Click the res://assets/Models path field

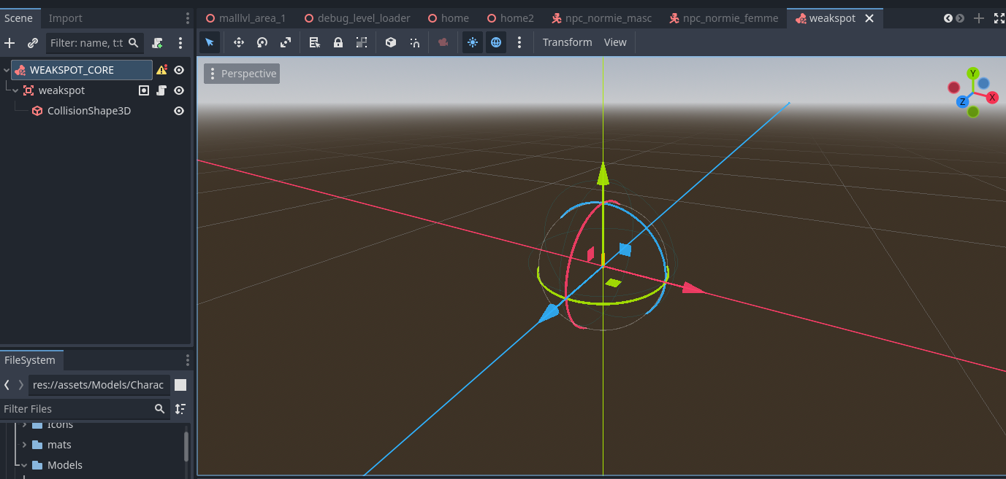99,385
